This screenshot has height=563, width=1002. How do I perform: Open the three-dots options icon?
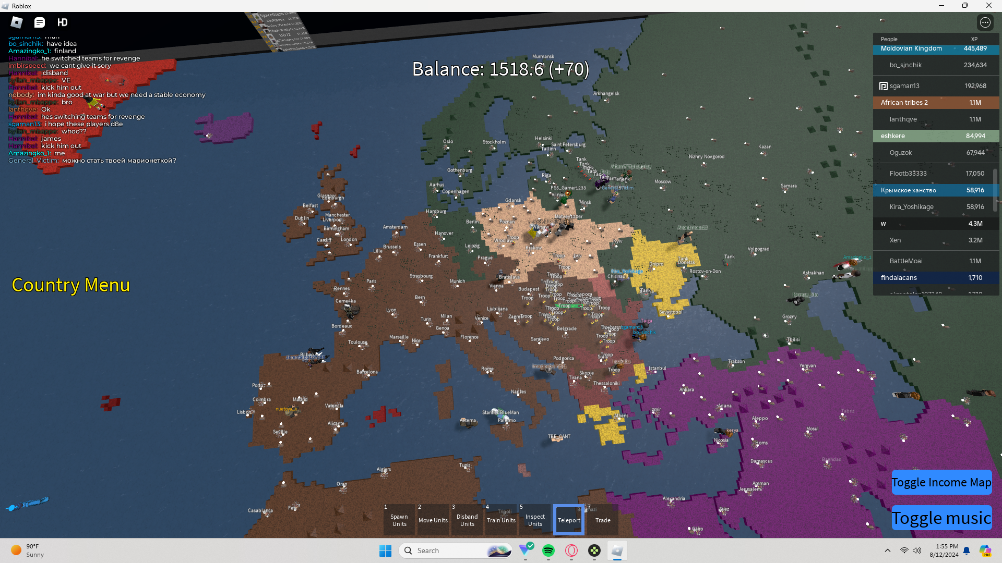(985, 22)
